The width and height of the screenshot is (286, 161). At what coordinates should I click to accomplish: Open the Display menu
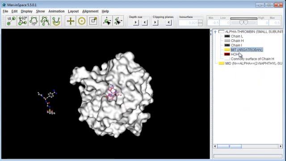(x=26, y=11)
